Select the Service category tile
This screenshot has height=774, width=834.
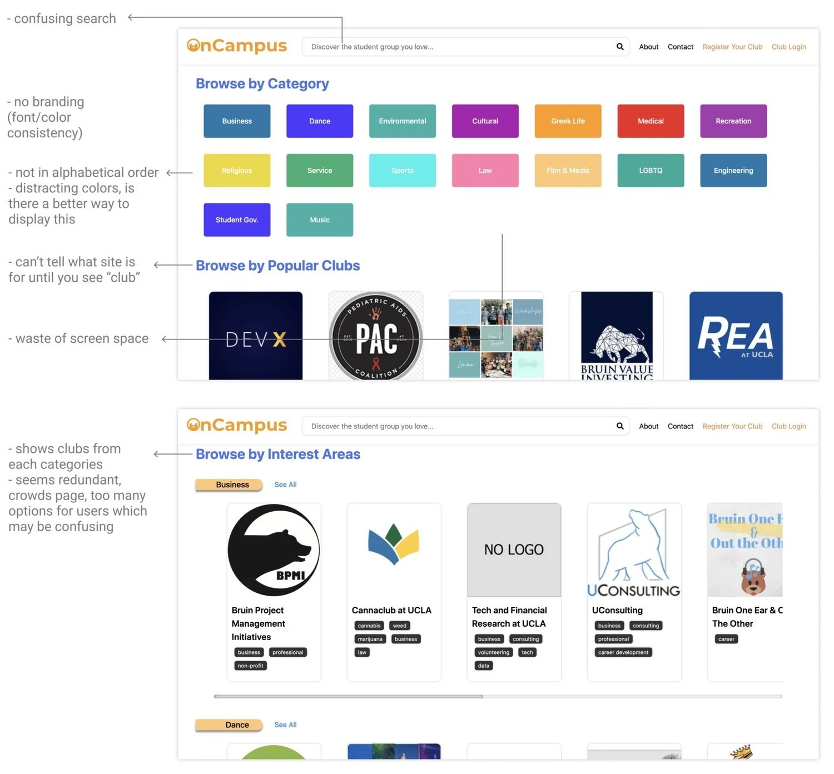tap(320, 171)
